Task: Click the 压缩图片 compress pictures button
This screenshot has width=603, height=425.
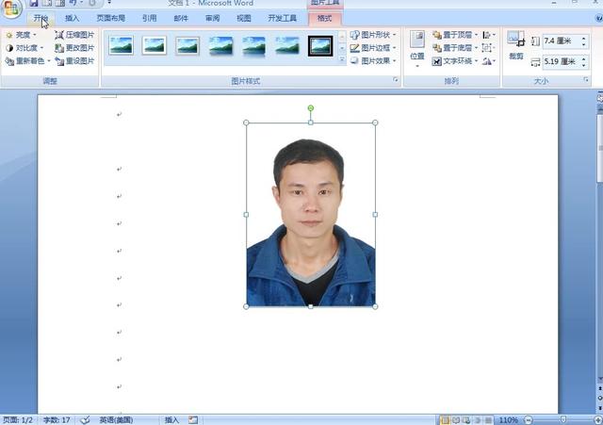Action: click(x=74, y=35)
